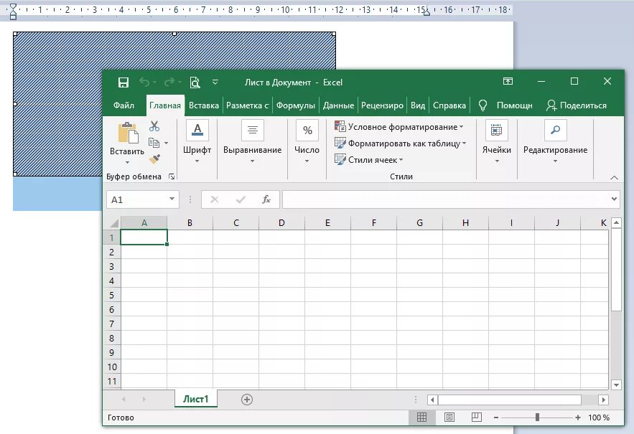634x434 pixels.
Task: Open Стили ячеек menu
Action: point(369,160)
